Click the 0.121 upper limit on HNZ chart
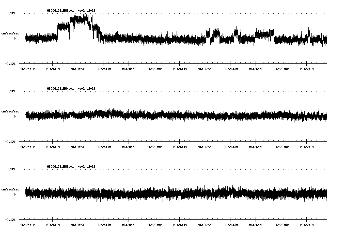The image size is (345, 234). [11, 169]
